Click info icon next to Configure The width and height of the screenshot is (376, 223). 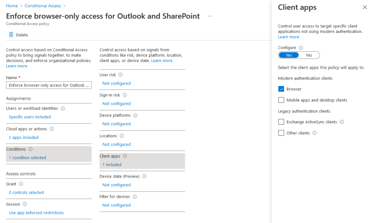(301, 48)
